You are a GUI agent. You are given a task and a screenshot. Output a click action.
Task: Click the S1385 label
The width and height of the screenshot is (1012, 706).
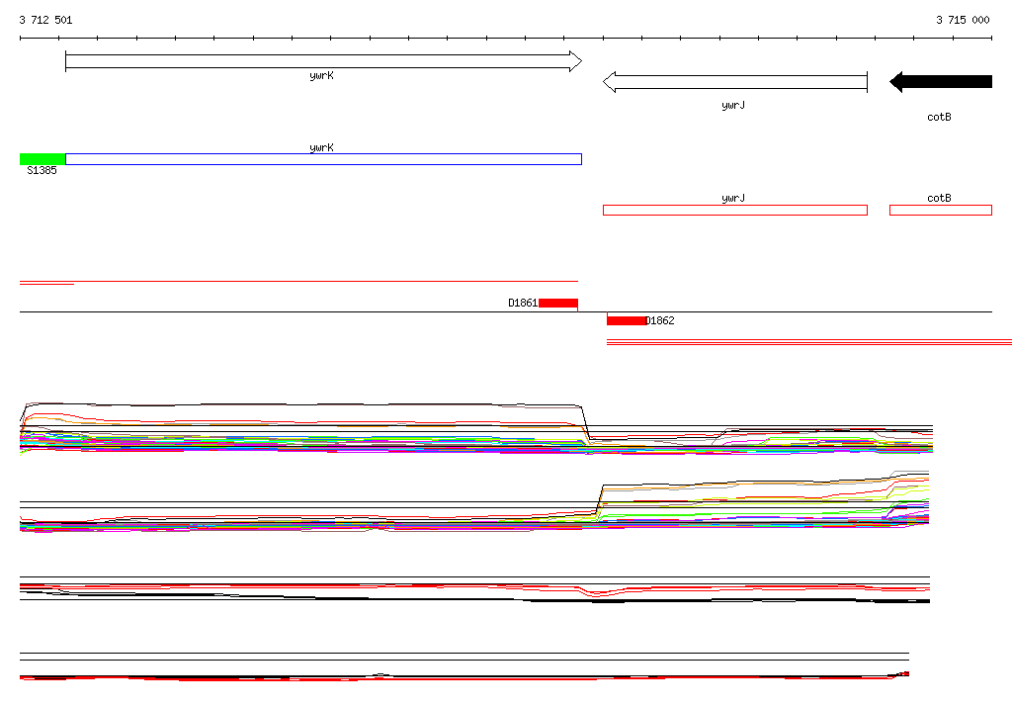[42, 170]
